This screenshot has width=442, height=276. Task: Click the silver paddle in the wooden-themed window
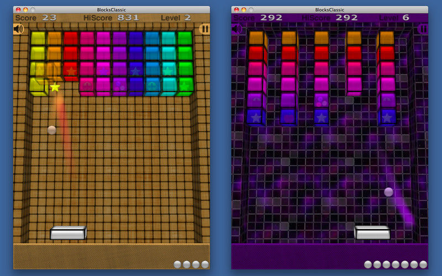coord(68,233)
